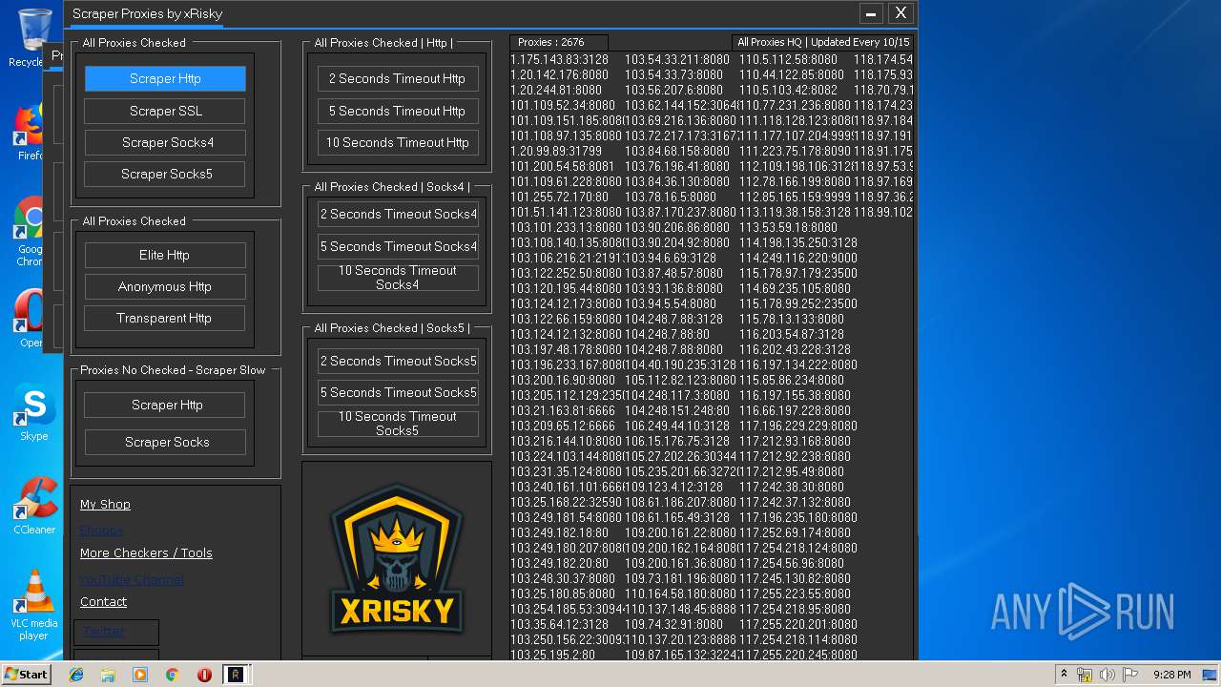Open Internet Explorer from the taskbar
Viewport: 1221px width, 687px height.
point(76,675)
